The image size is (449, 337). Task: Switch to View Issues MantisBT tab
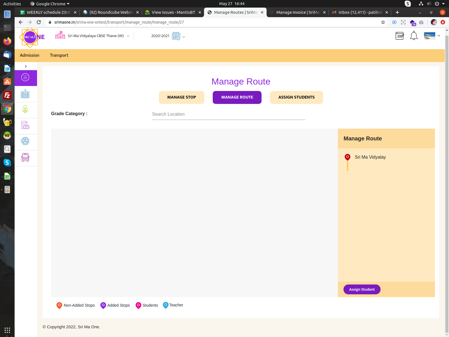[173, 12]
